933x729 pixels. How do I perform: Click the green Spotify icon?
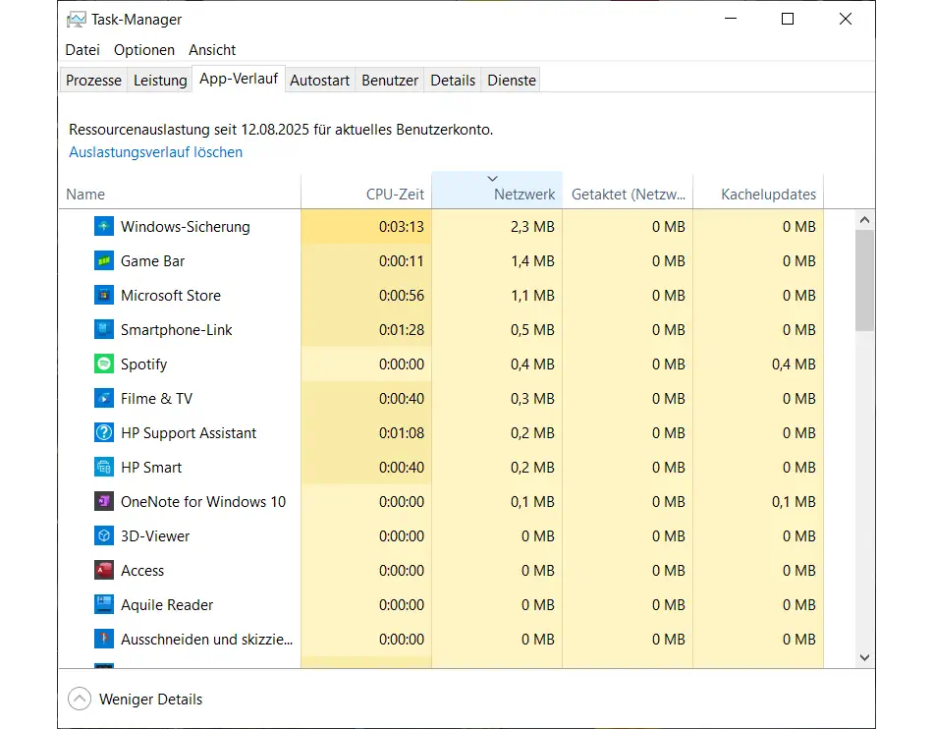[x=104, y=364]
